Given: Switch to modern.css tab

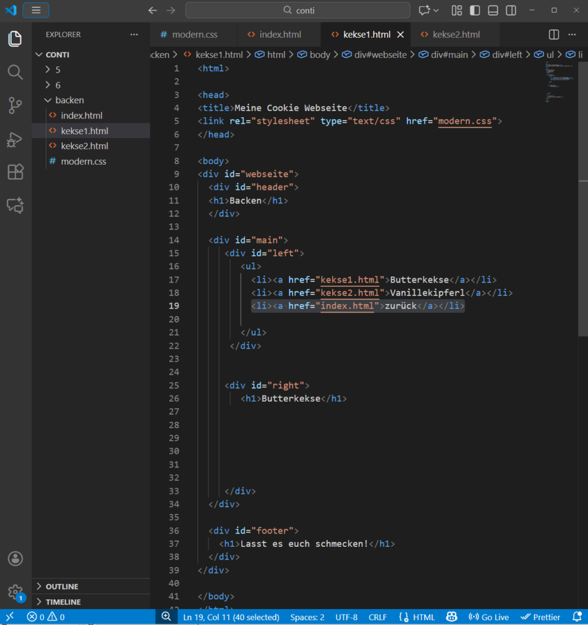Looking at the screenshot, I should [x=194, y=34].
